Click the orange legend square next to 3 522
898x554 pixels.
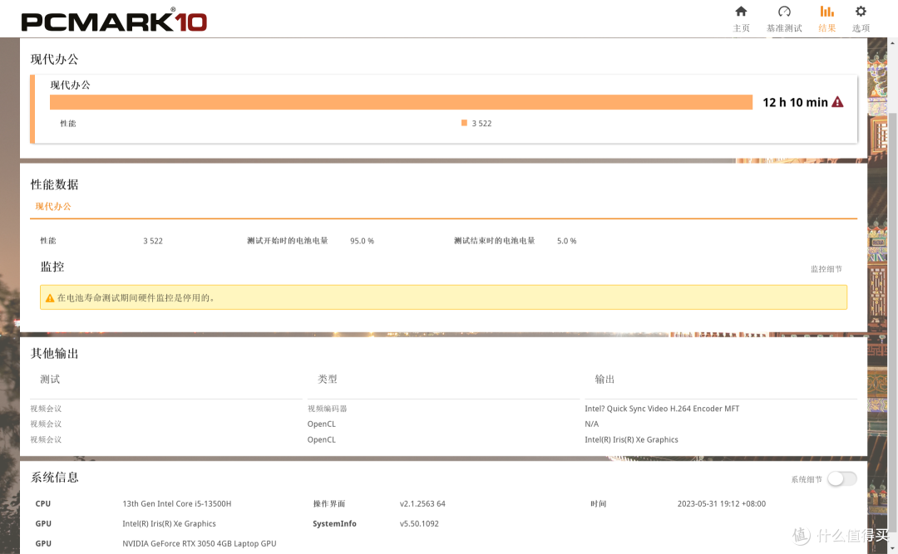coord(465,122)
